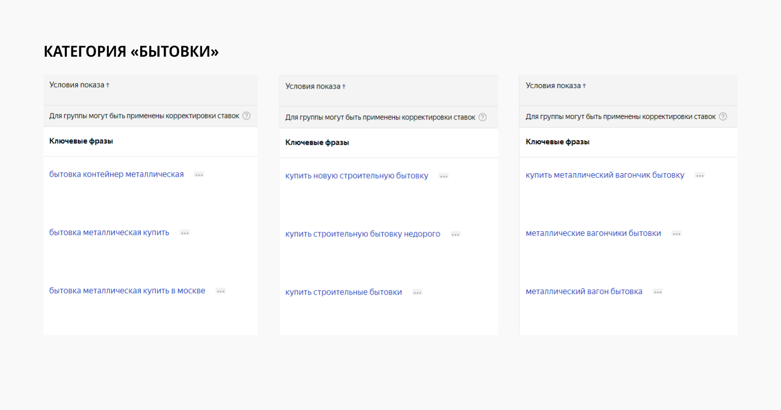Viewport: 781px width, 410px height.
Task: Click help question mark in middle panel
Action: (482, 117)
